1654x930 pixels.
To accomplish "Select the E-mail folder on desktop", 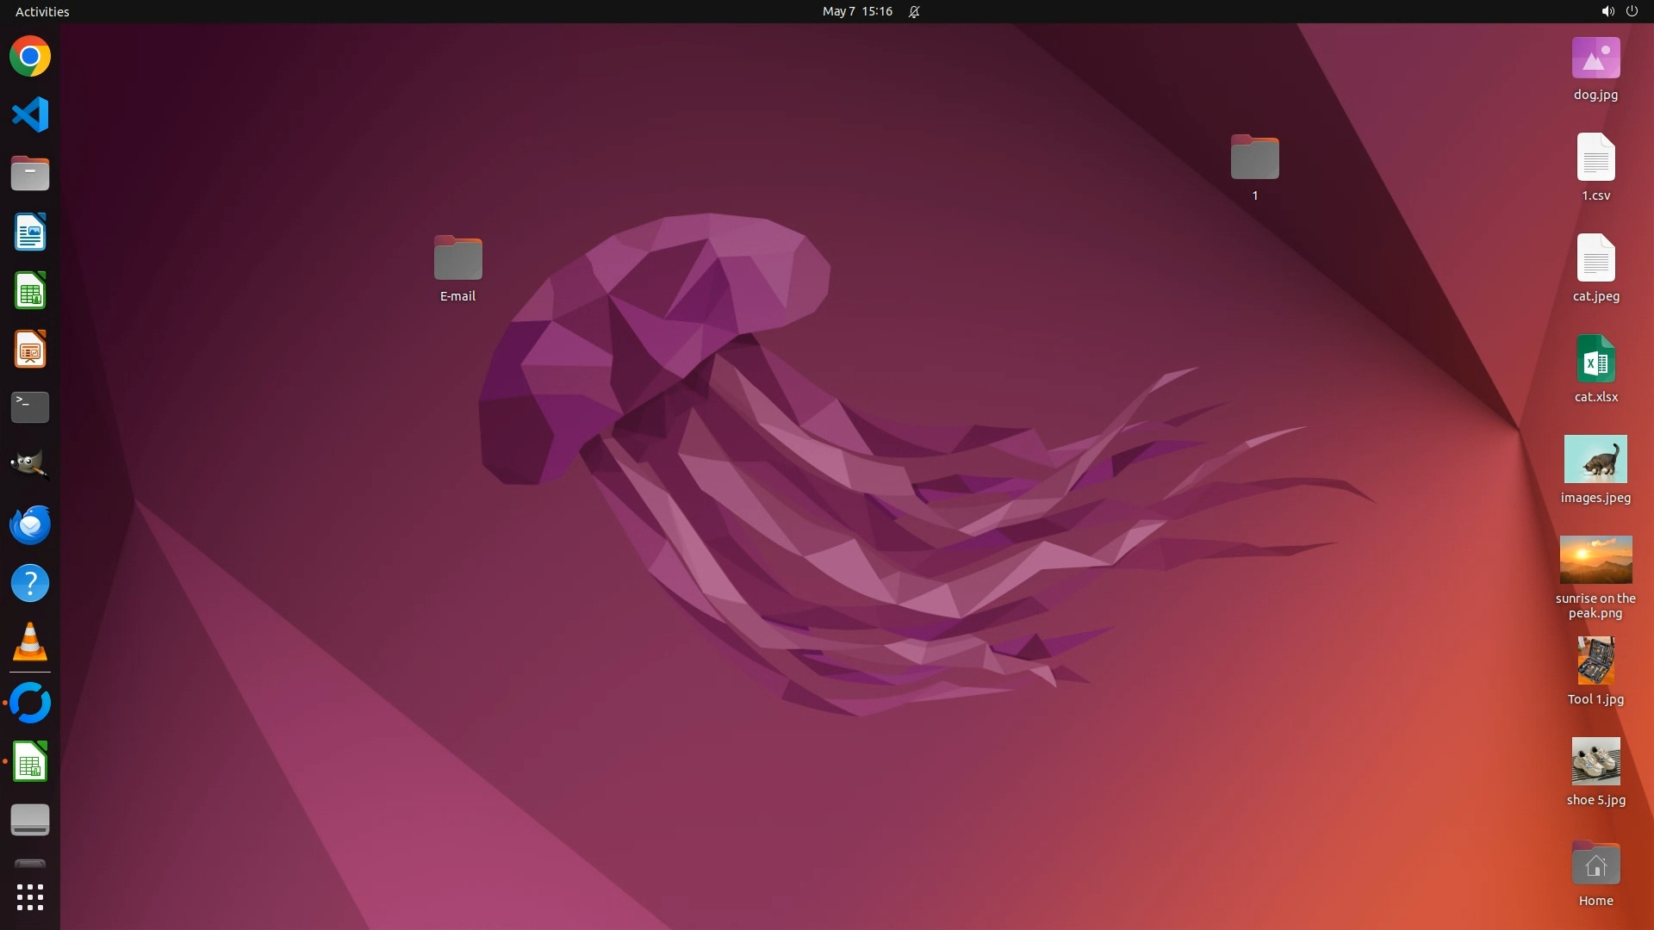I will pos(457,258).
